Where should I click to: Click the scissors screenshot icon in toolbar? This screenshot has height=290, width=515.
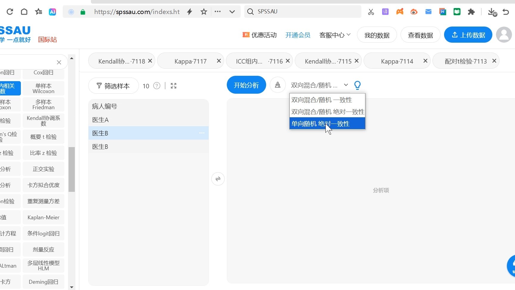(371, 12)
